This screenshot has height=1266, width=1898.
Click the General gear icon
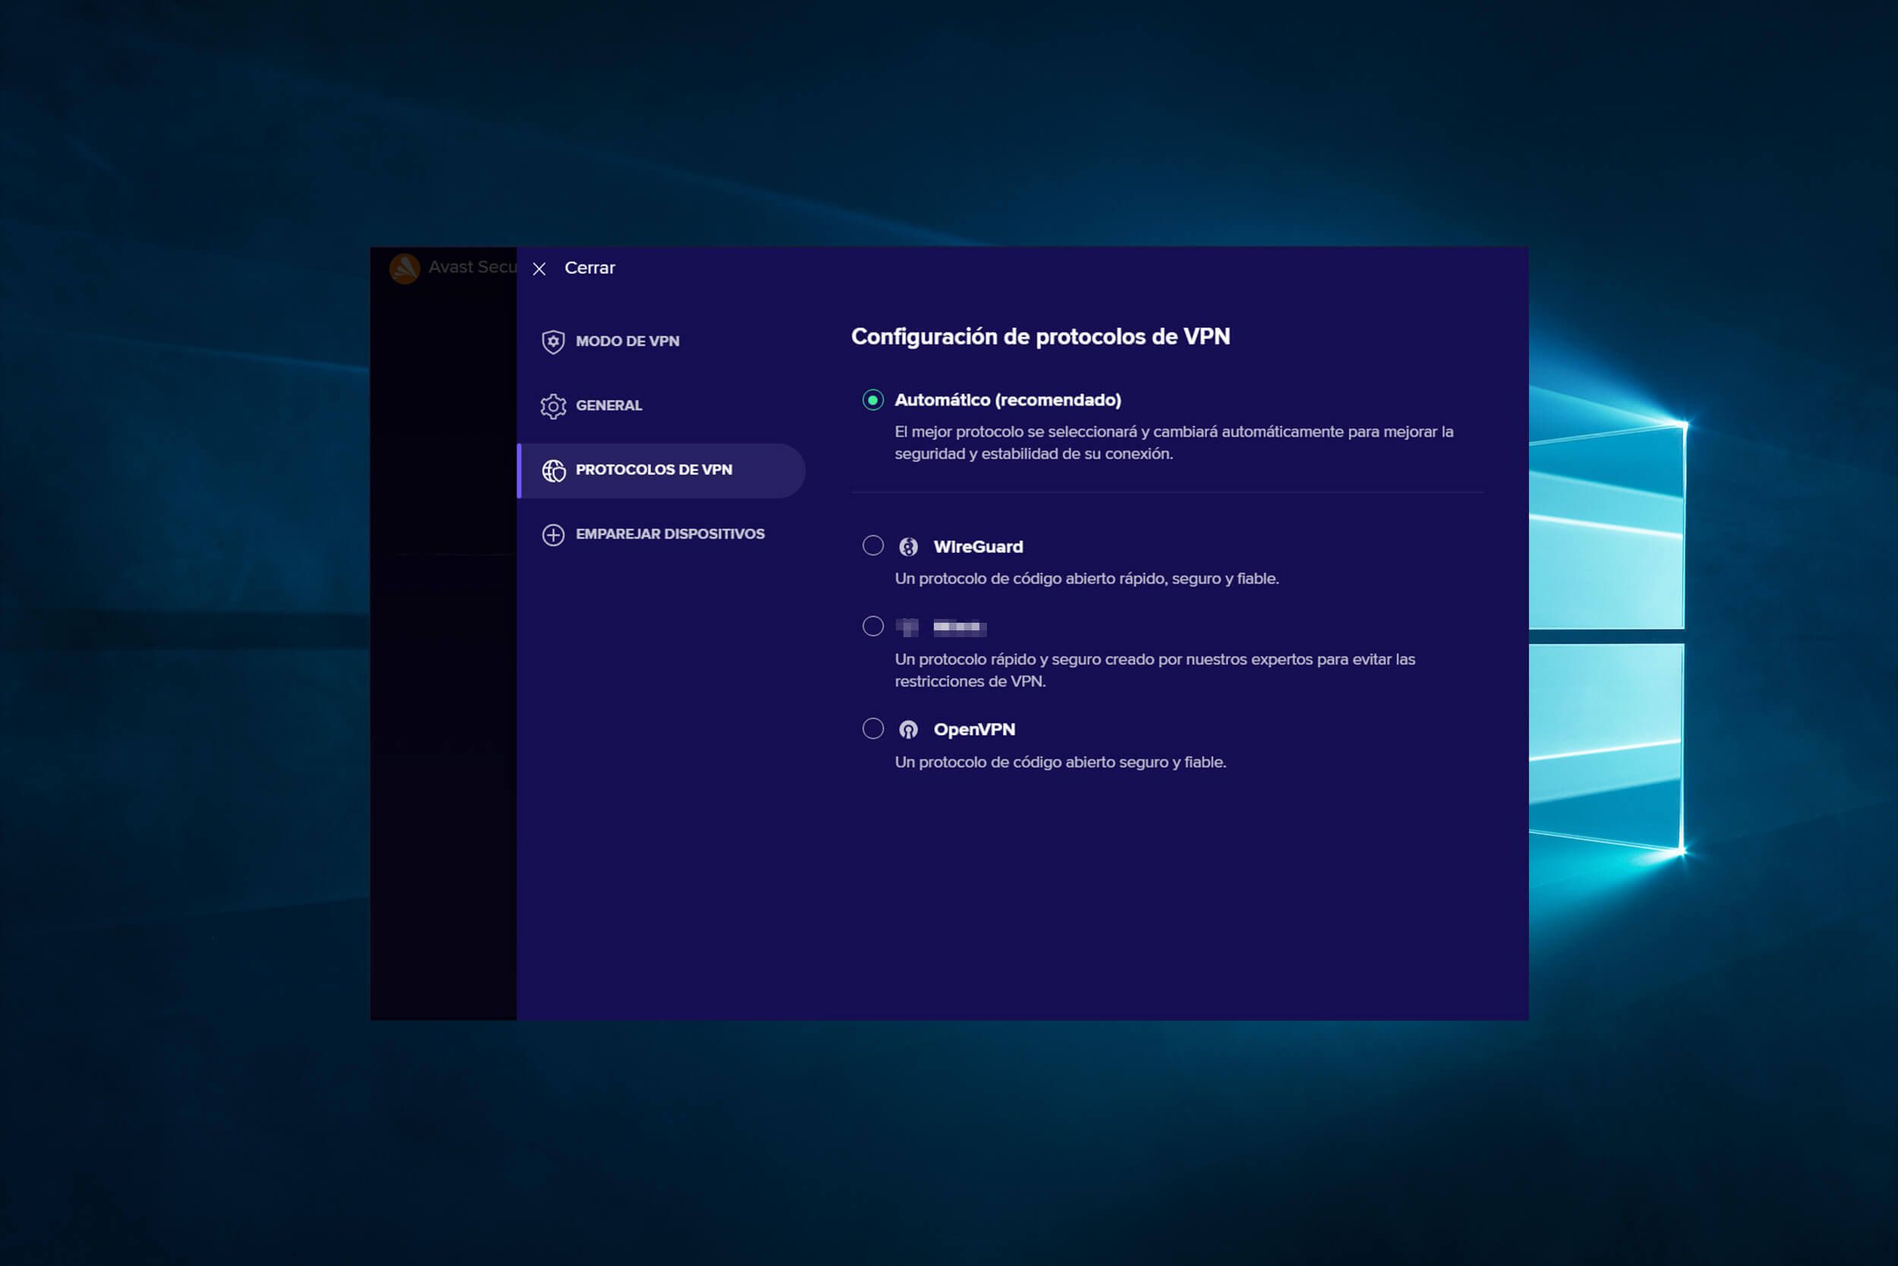553,406
